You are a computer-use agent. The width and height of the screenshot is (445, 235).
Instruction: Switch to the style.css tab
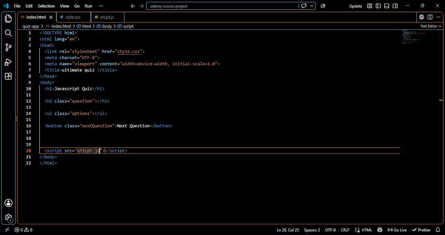point(73,17)
